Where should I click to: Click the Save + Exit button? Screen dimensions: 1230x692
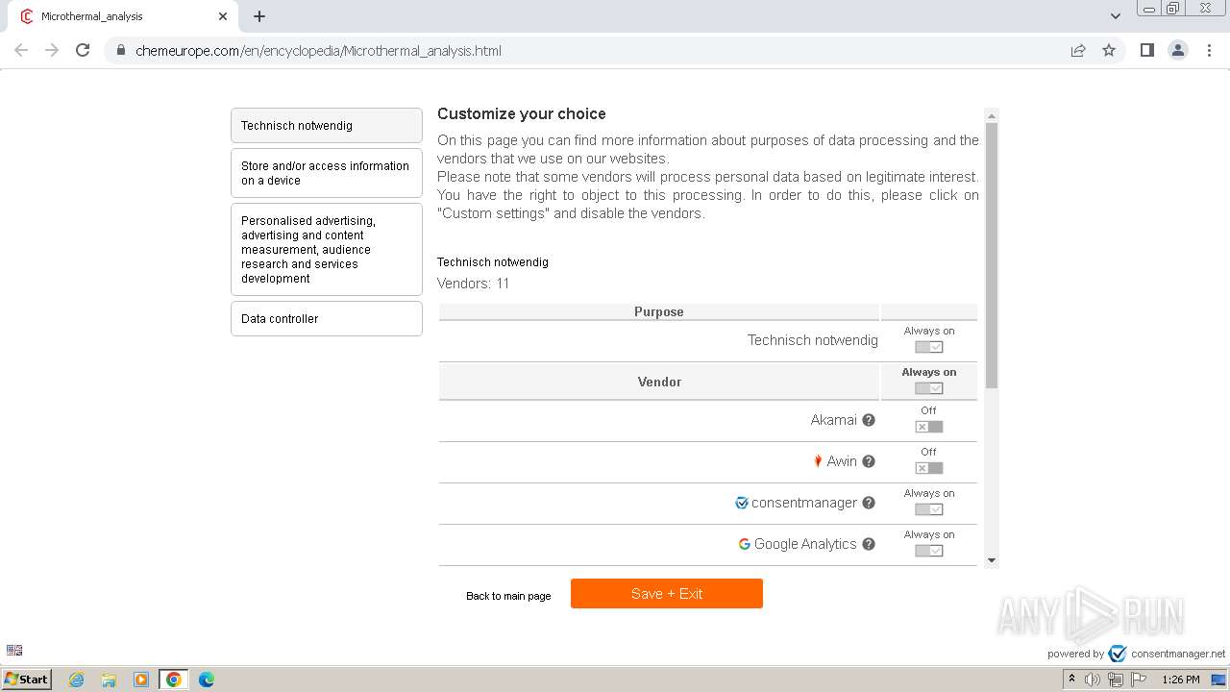(x=667, y=593)
